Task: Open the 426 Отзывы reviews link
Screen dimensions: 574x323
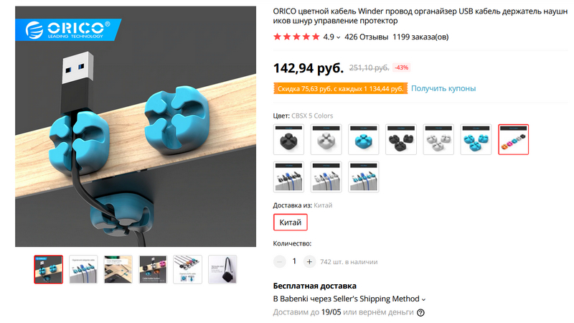Action: point(366,37)
